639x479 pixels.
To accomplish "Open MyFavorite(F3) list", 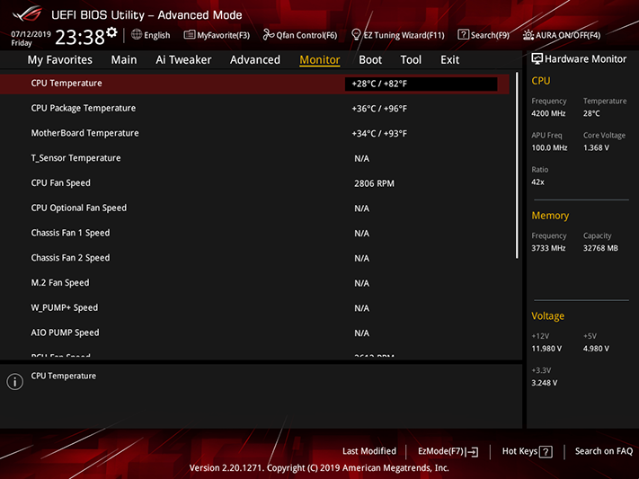I will pyautogui.click(x=217, y=35).
